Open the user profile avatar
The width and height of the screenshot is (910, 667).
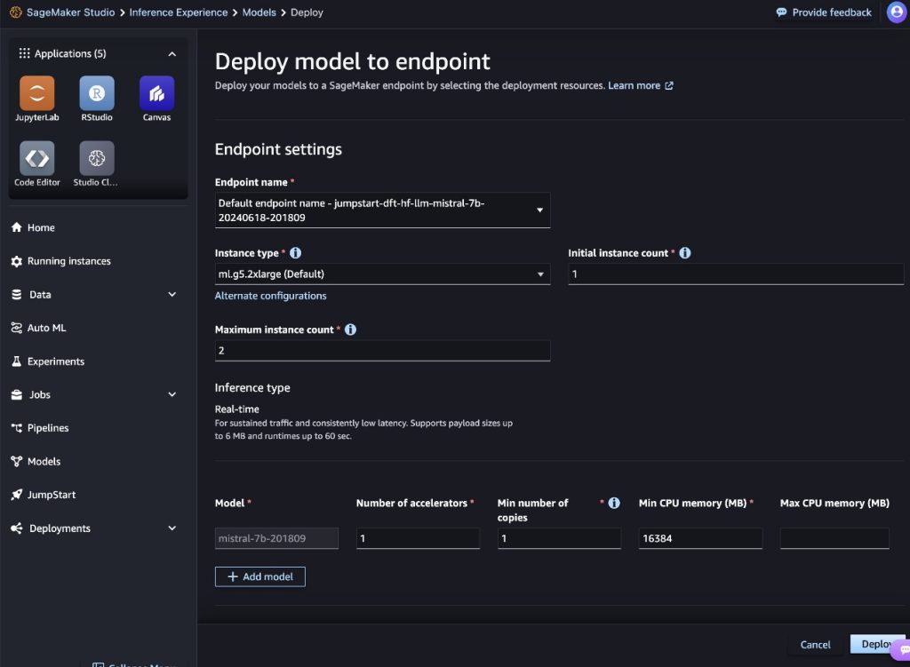(x=897, y=12)
